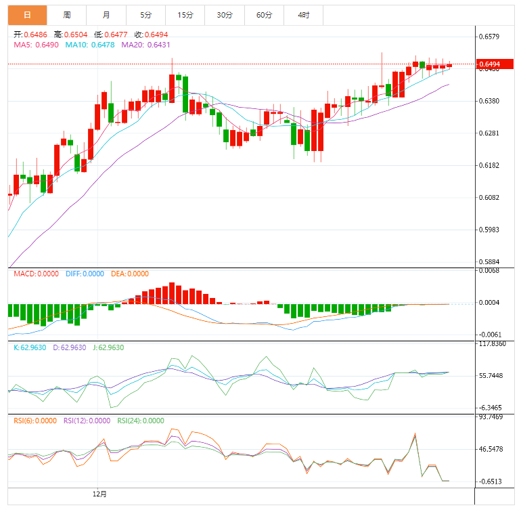Click the J:62.9630 indicator label
The height and width of the screenshot is (512, 521).
point(108,347)
